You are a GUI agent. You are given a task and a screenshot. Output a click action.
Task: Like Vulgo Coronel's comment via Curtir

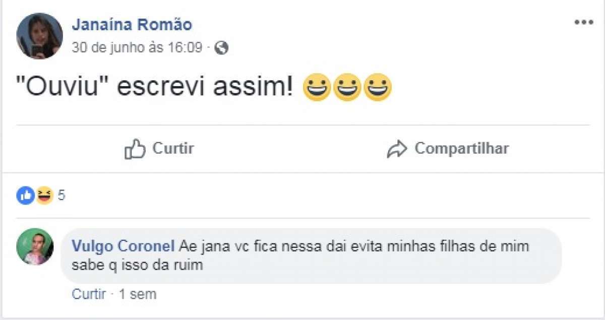click(89, 294)
